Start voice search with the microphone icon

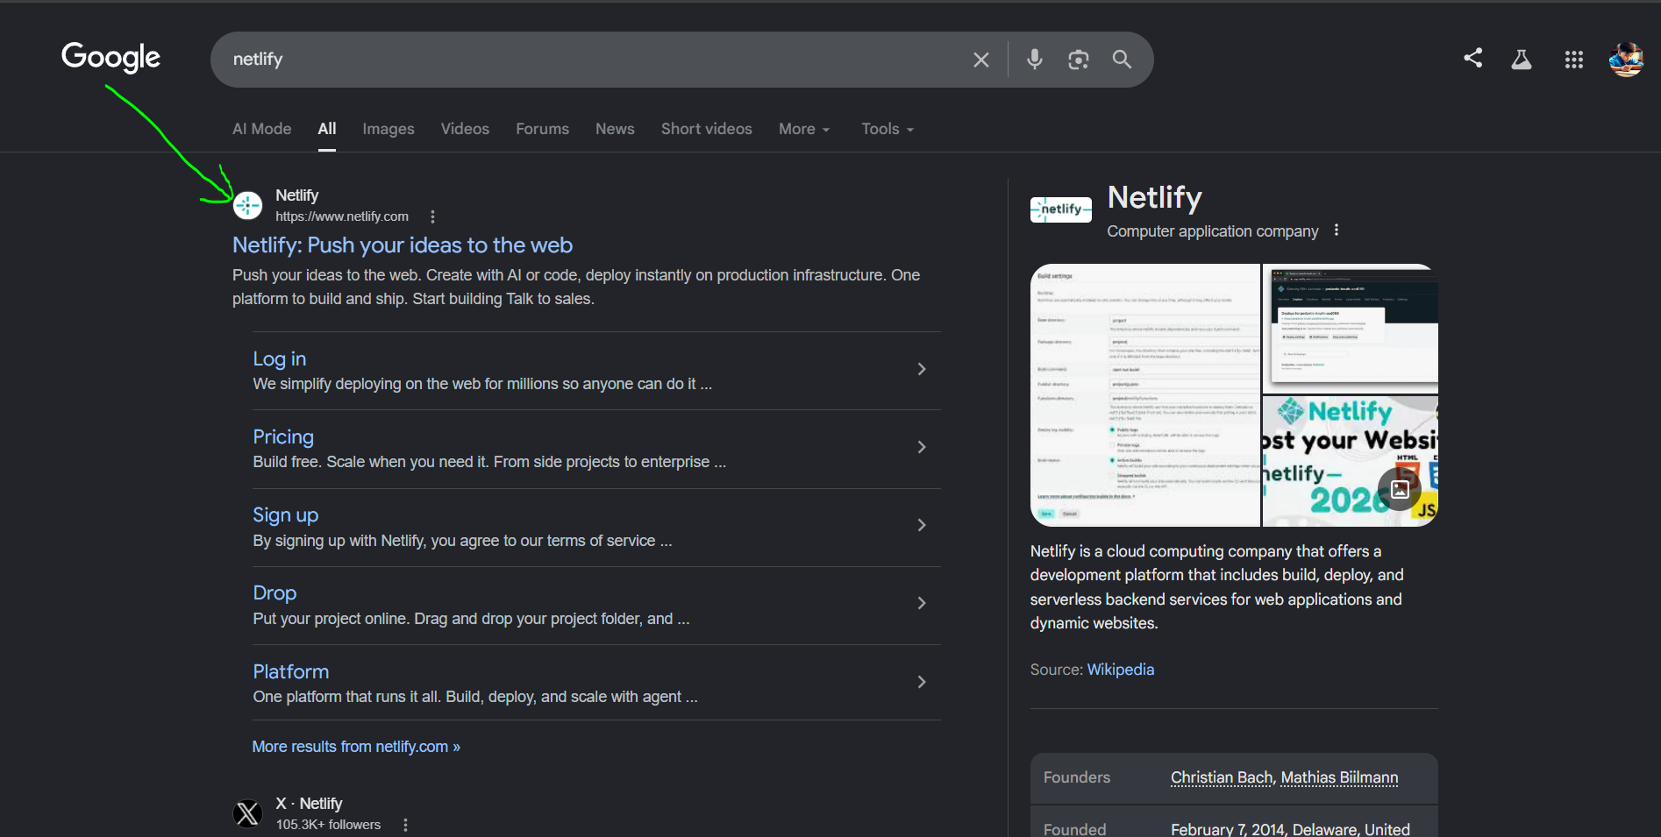[1035, 59]
